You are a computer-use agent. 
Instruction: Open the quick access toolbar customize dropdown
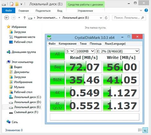[21, 4]
